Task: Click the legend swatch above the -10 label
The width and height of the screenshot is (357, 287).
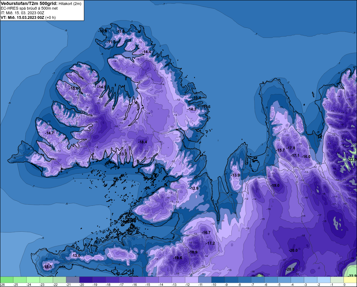Action: [218, 280]
